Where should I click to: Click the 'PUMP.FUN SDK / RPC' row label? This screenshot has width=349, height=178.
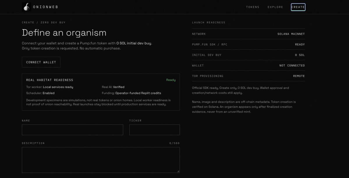point(210,45)
